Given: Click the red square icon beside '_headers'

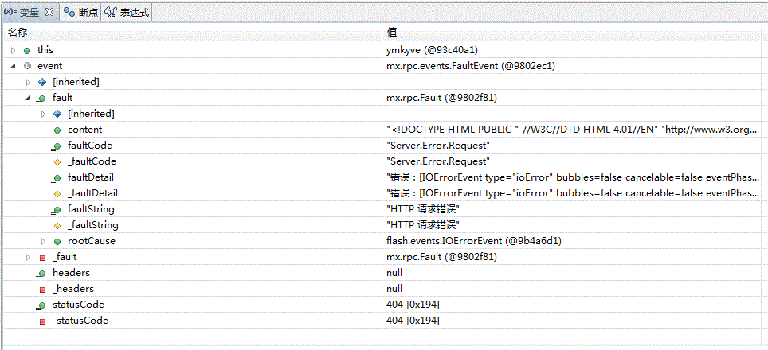Looking at the screenshot, I should click(42, 289).
